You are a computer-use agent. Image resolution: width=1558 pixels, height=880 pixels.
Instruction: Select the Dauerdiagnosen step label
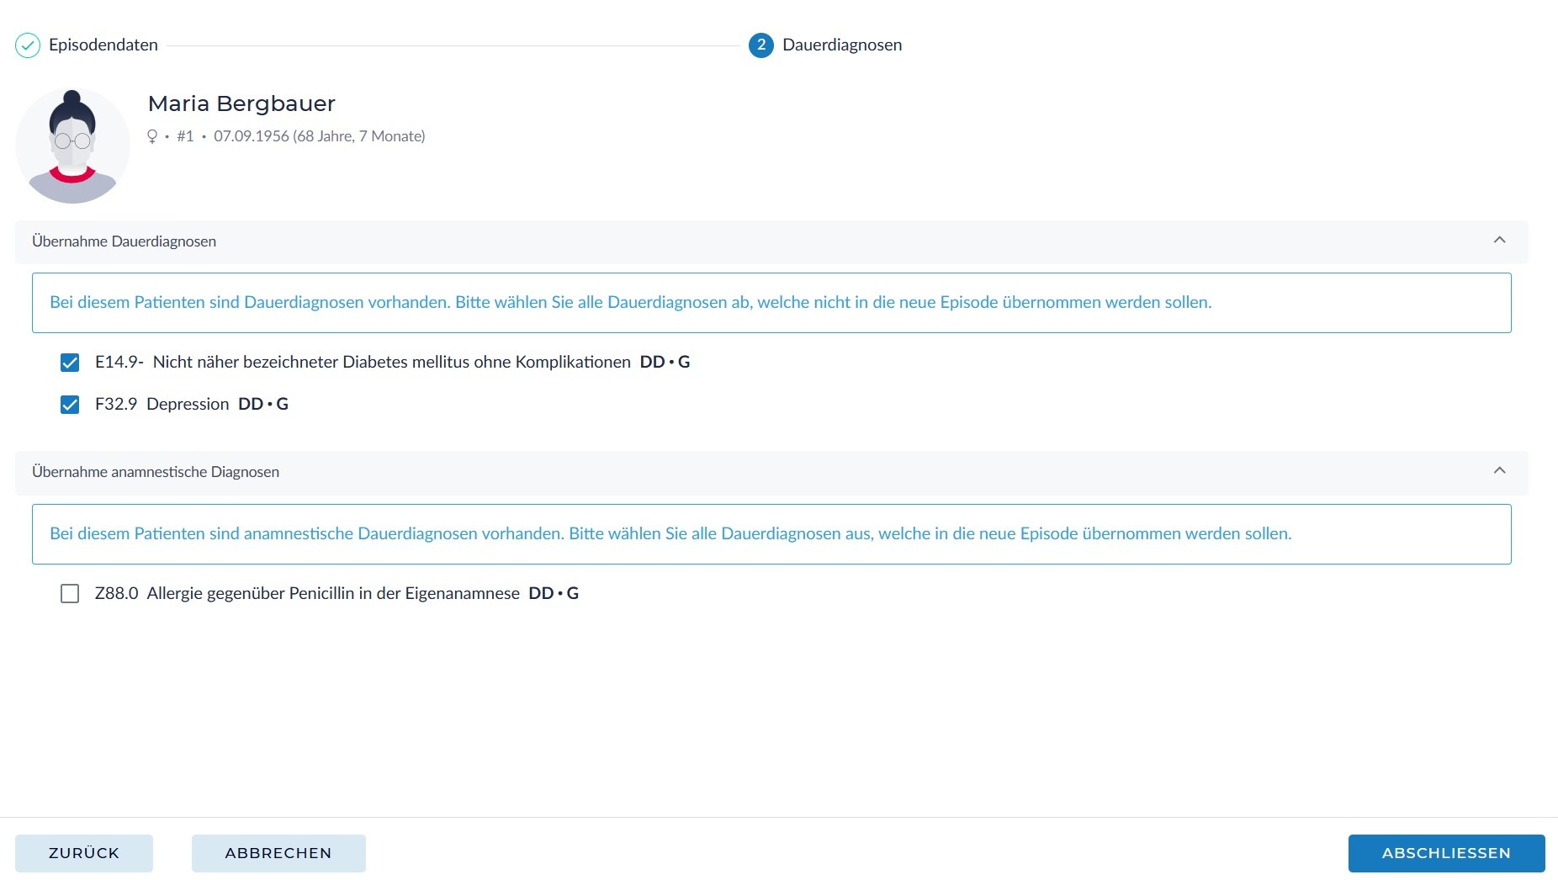tap(841, 45)
